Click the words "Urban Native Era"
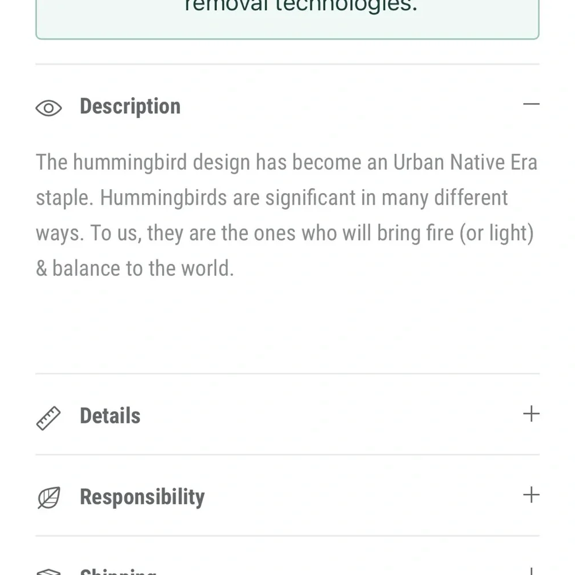The width and height of the screenshot is (575, 575). (465, 162)
